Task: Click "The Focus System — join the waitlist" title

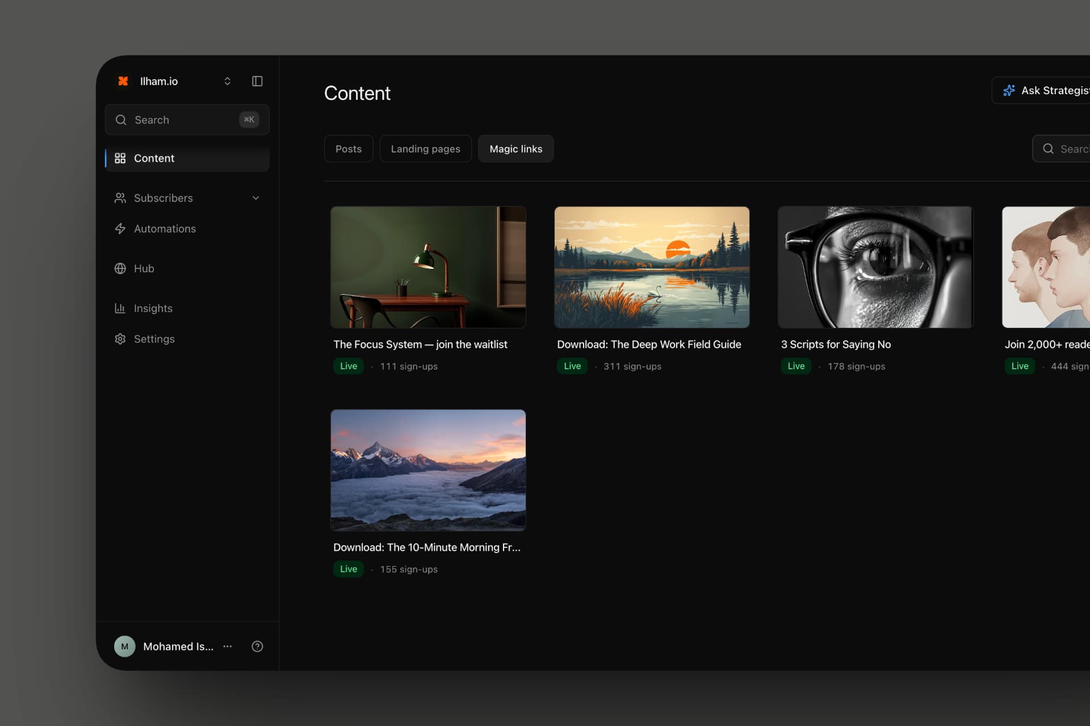Action: click(420, 344)
